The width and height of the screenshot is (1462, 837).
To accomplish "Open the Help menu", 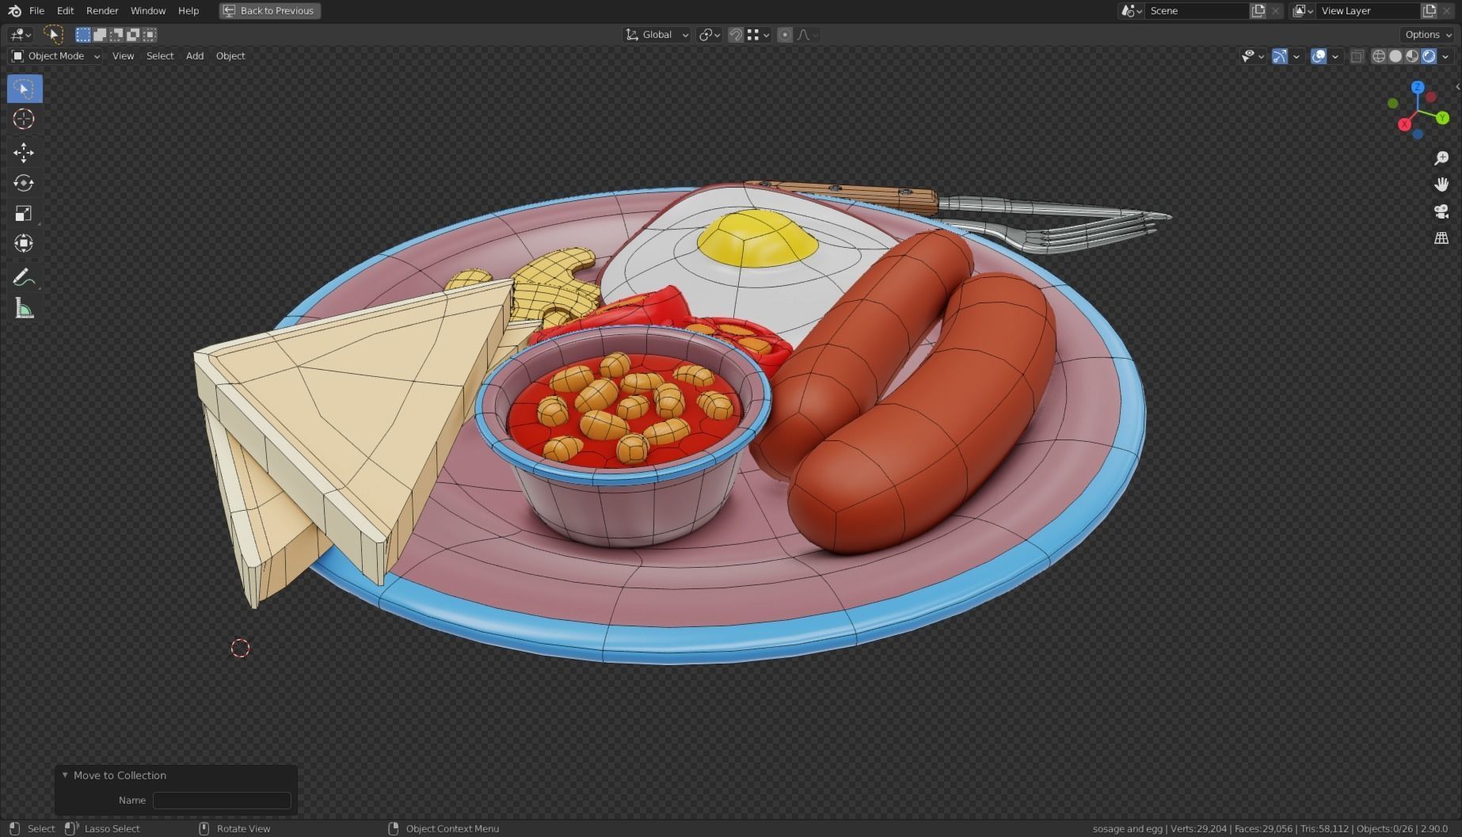I will [x=188, y=11].
